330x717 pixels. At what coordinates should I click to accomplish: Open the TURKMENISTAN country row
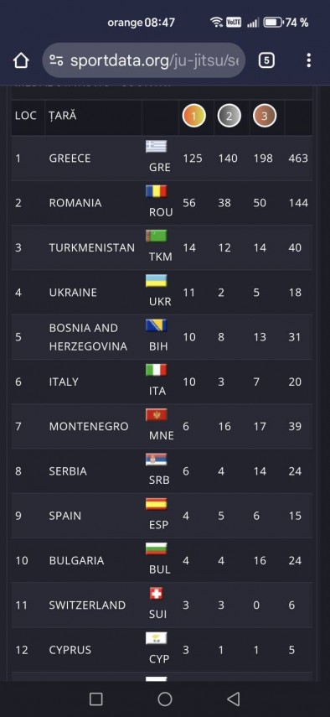point(162,247)
